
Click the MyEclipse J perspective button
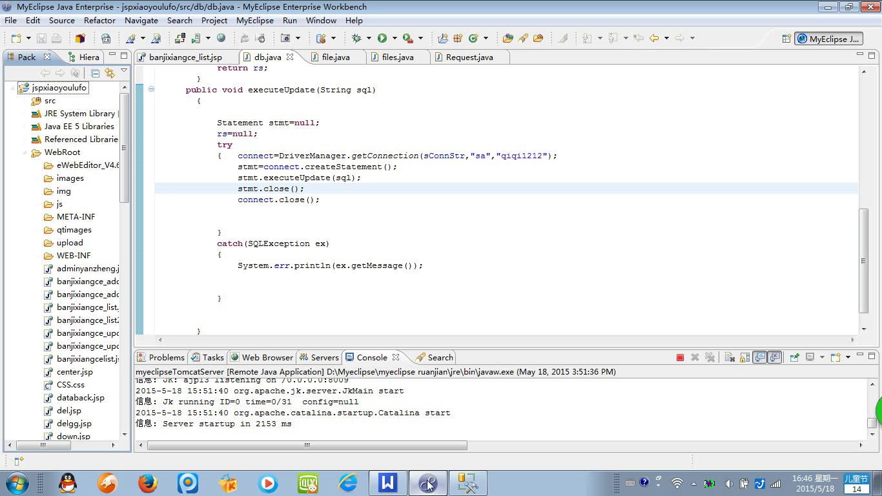pyautogui.click(x=829, y=39)
